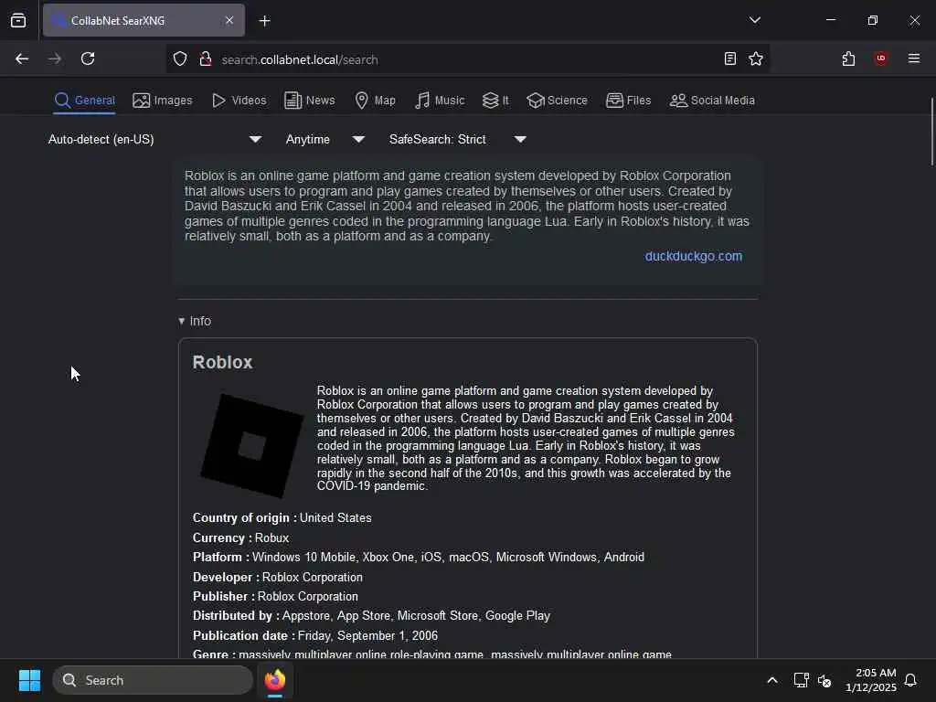Select the Music category tab
Viewport: 936px width, 702px height.
click(x=440, y=101)
